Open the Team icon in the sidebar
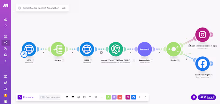220x104 pixels. point(5,36)
